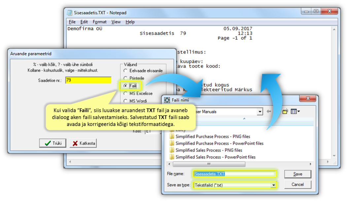The width and height of the screenshot is (348, 202).
Task: Click the Notepad vertical scrollbar down arrow
Action: (334, 156)
